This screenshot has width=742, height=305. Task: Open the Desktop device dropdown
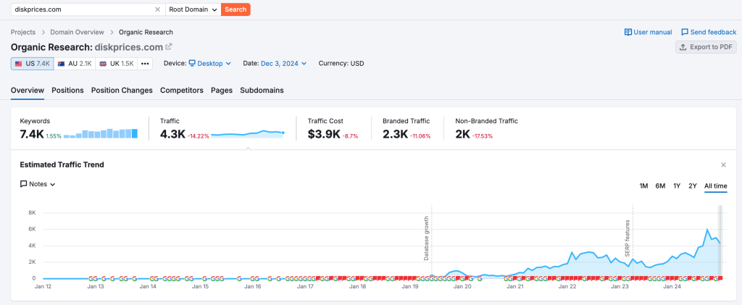pos(209,63)
